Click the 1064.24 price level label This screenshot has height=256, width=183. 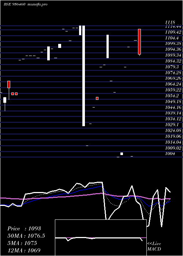click(173, 84)
